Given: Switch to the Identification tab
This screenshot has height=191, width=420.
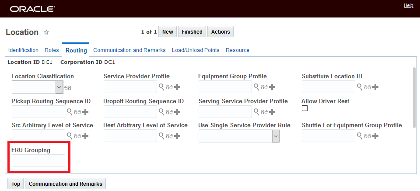Looking at the screenshot, I should (23, 50).
